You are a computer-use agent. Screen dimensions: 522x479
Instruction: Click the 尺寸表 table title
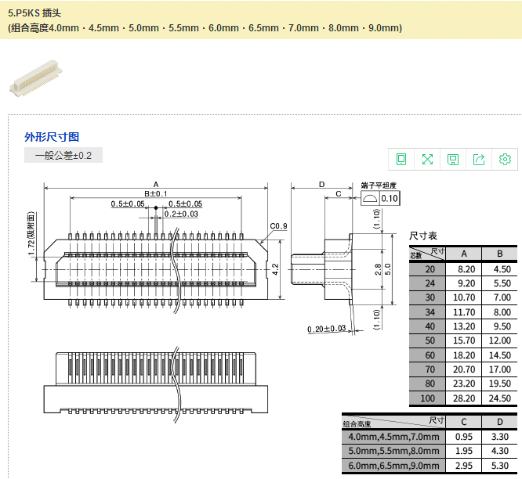423,236
